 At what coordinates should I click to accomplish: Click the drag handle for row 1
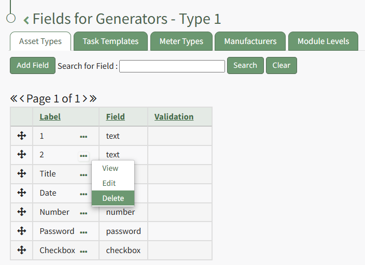click(22, 136)
